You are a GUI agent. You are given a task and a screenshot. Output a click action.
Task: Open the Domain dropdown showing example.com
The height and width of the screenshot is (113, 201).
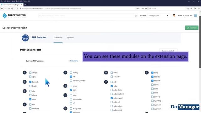(159, 16)
